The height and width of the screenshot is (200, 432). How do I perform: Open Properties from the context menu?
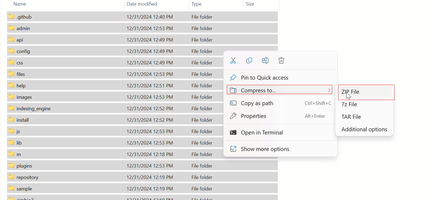253,116
